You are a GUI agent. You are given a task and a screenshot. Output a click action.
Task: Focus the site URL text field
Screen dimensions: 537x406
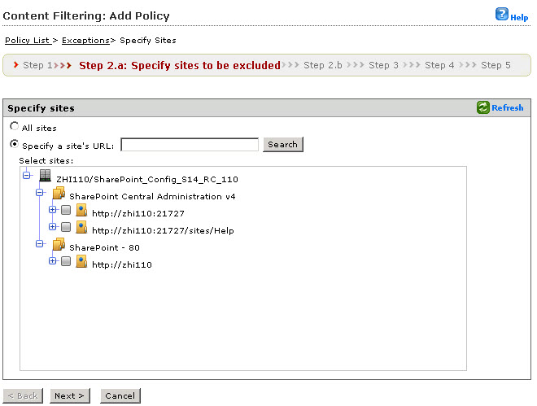click(190, 145)
